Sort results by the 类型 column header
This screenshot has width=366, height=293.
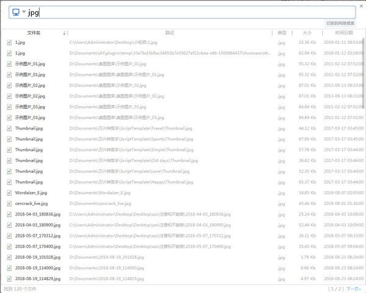[281, 32]
